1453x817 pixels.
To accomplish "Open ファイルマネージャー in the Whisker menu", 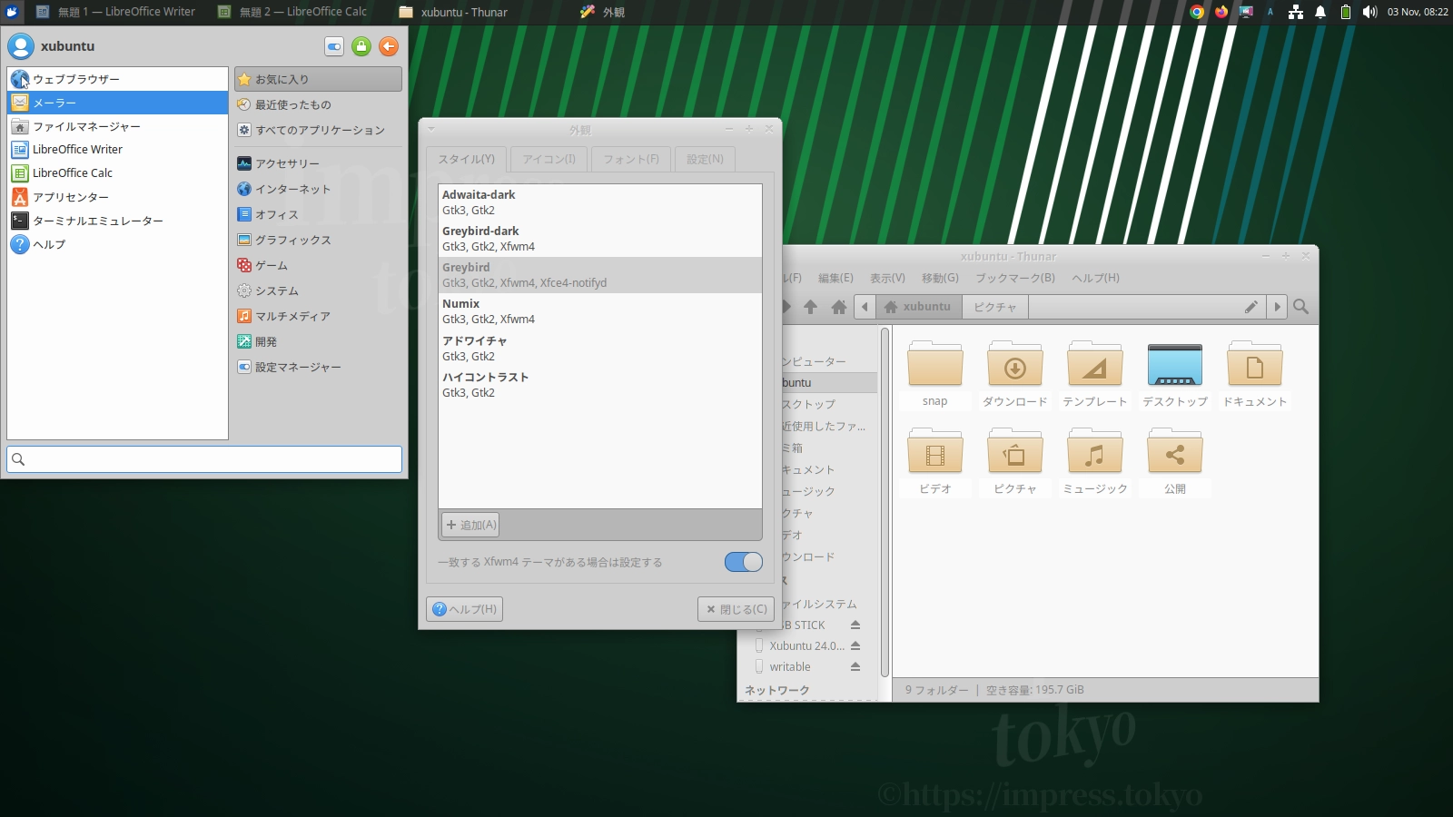I will tap(117, 126).
